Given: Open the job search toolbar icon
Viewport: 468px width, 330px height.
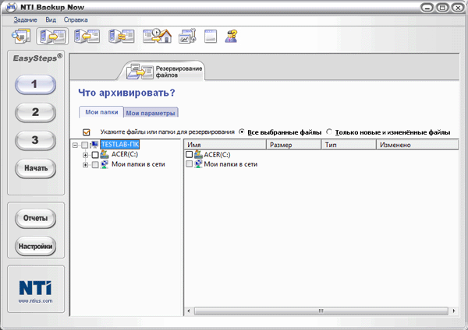Looking at the screenshot, I should tap(21, 36).
